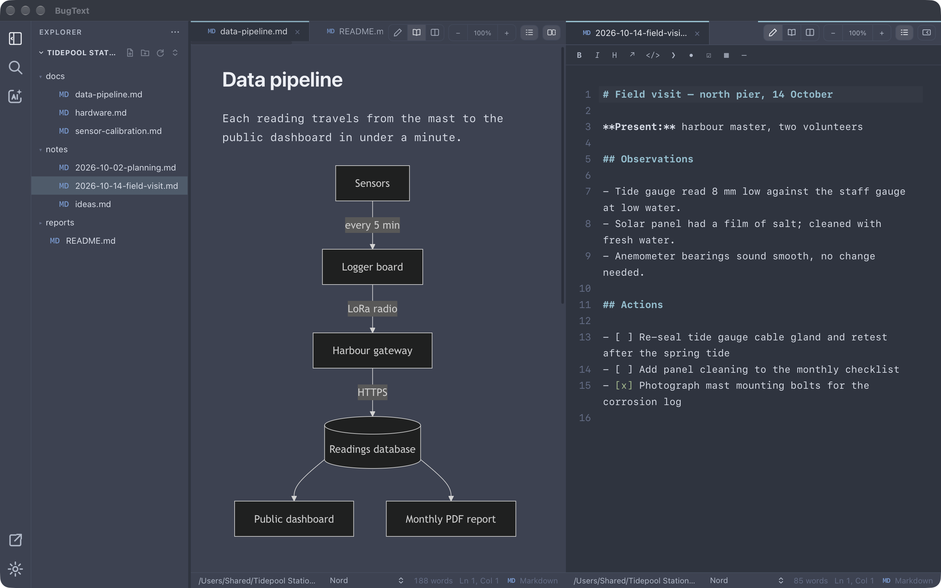This screenshot has width=941, height=588.
Task: Switch data-pipeline pane to edit mode pencil
Action: point(397,33)
